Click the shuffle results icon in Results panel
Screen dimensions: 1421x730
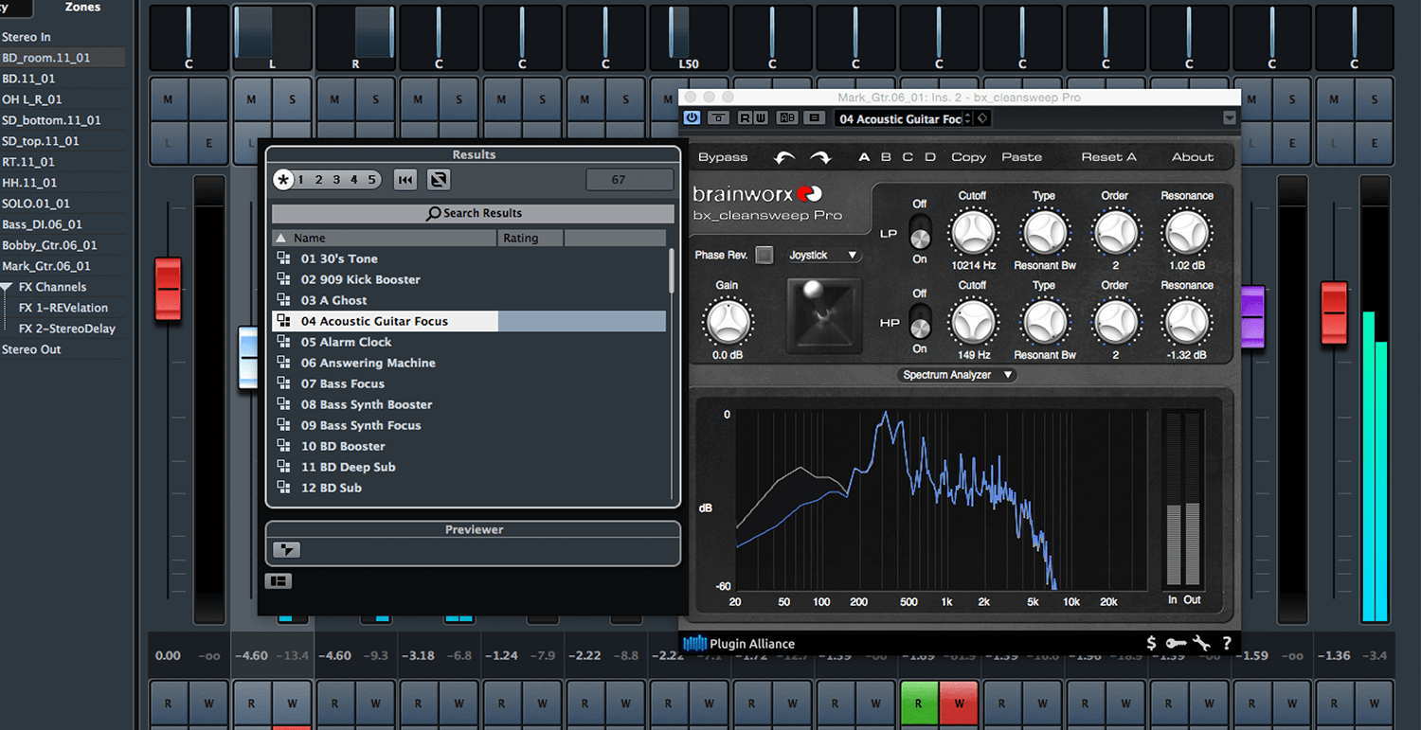438,180
